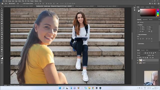
Task: Open the Filter menu
Action: tap(23, 1)
